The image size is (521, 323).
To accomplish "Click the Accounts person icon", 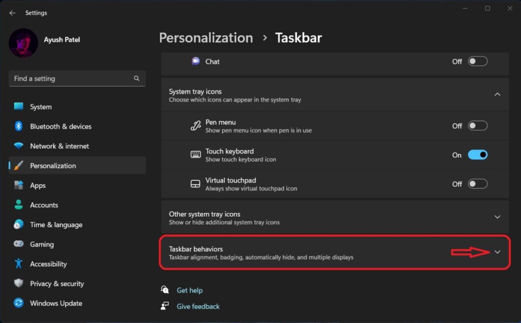I will click(x=19, y=205).
